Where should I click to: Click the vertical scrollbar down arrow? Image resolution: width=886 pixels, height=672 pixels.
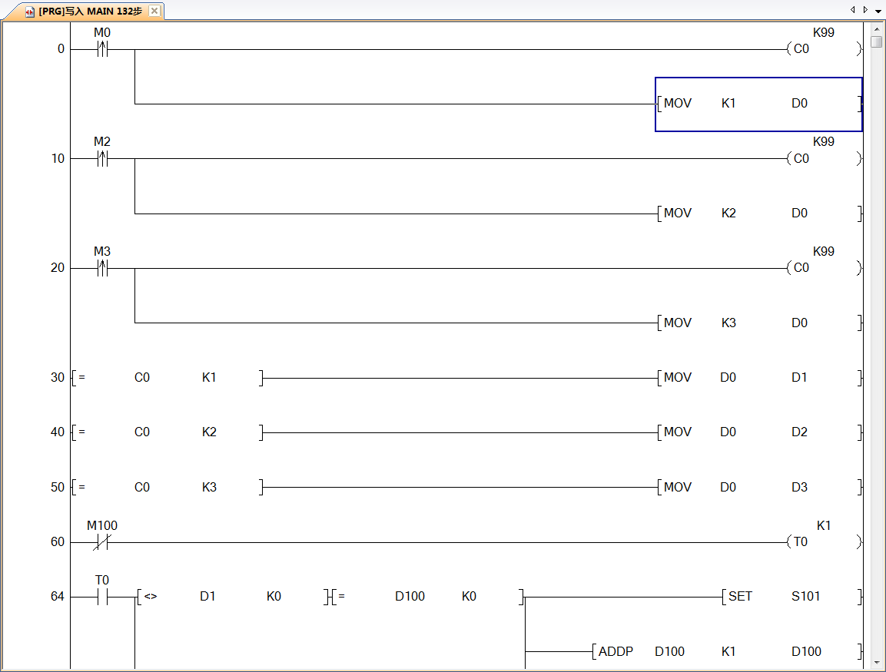(x=876, y=661)
